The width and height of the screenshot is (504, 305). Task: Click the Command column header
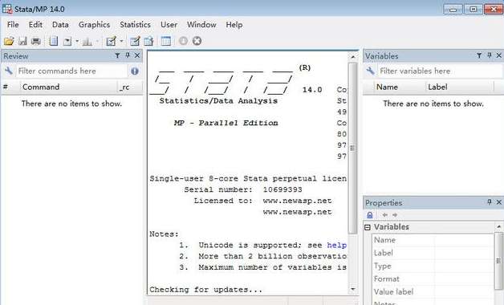coord(69,87)
